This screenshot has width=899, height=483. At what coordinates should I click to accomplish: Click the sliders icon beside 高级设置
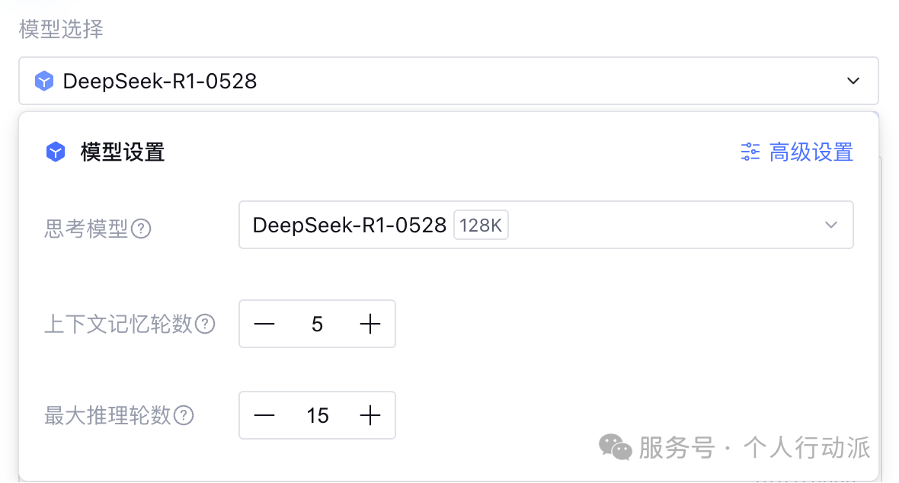click(750, 152)
